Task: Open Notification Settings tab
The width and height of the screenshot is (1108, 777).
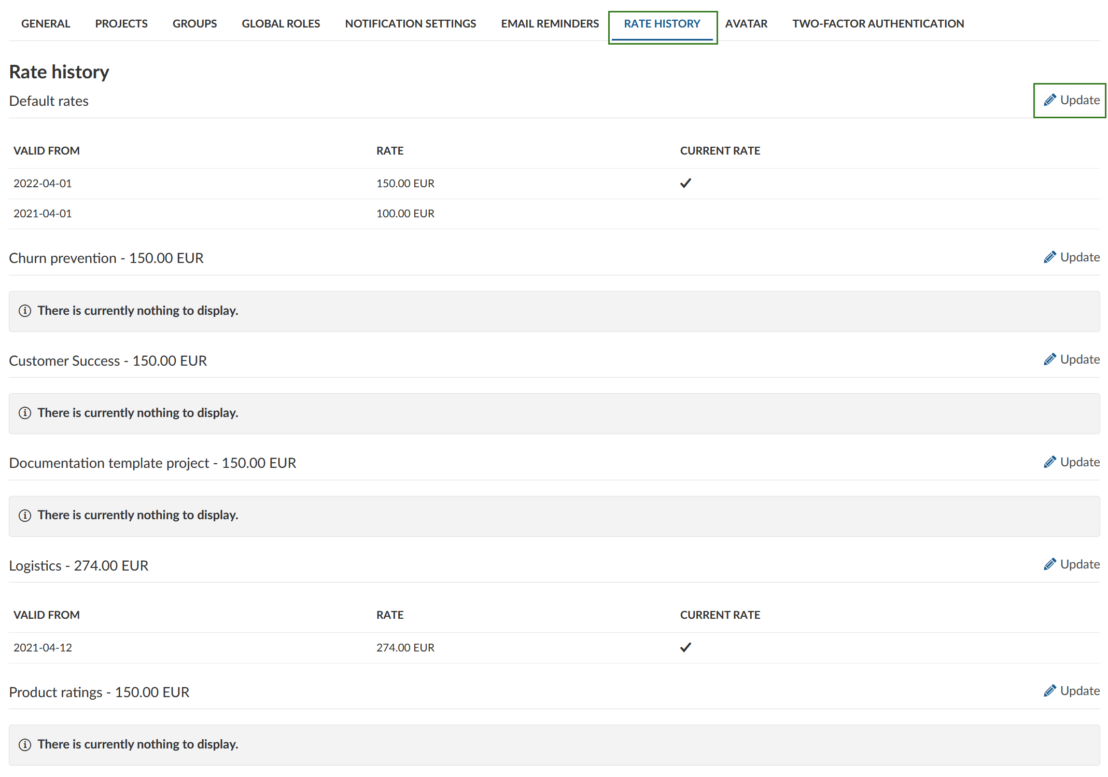Action: (x=410, y=24)
